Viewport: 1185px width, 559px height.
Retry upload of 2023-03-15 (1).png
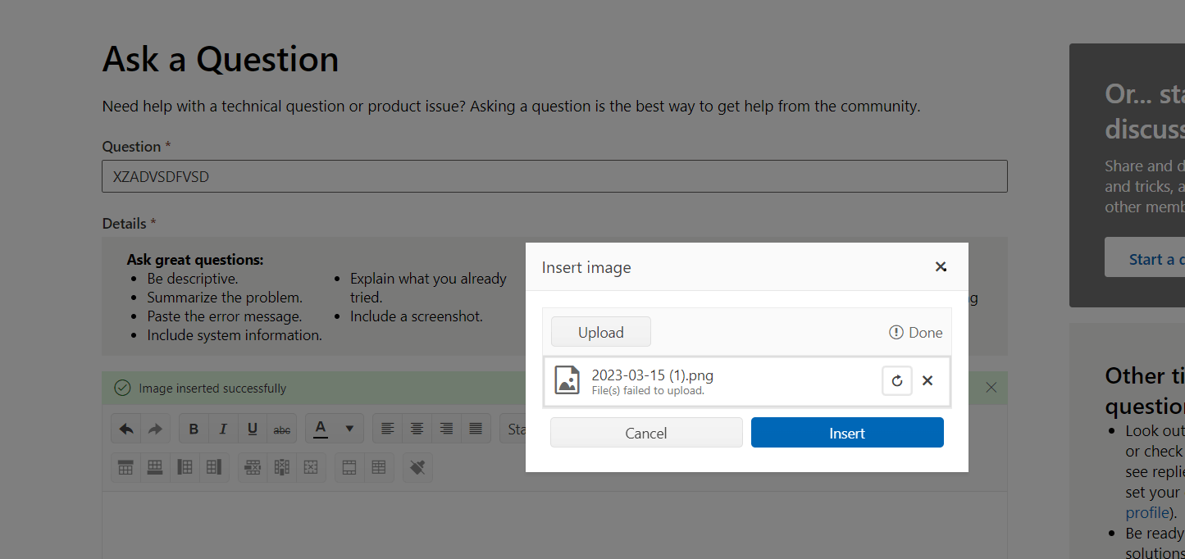897,380
